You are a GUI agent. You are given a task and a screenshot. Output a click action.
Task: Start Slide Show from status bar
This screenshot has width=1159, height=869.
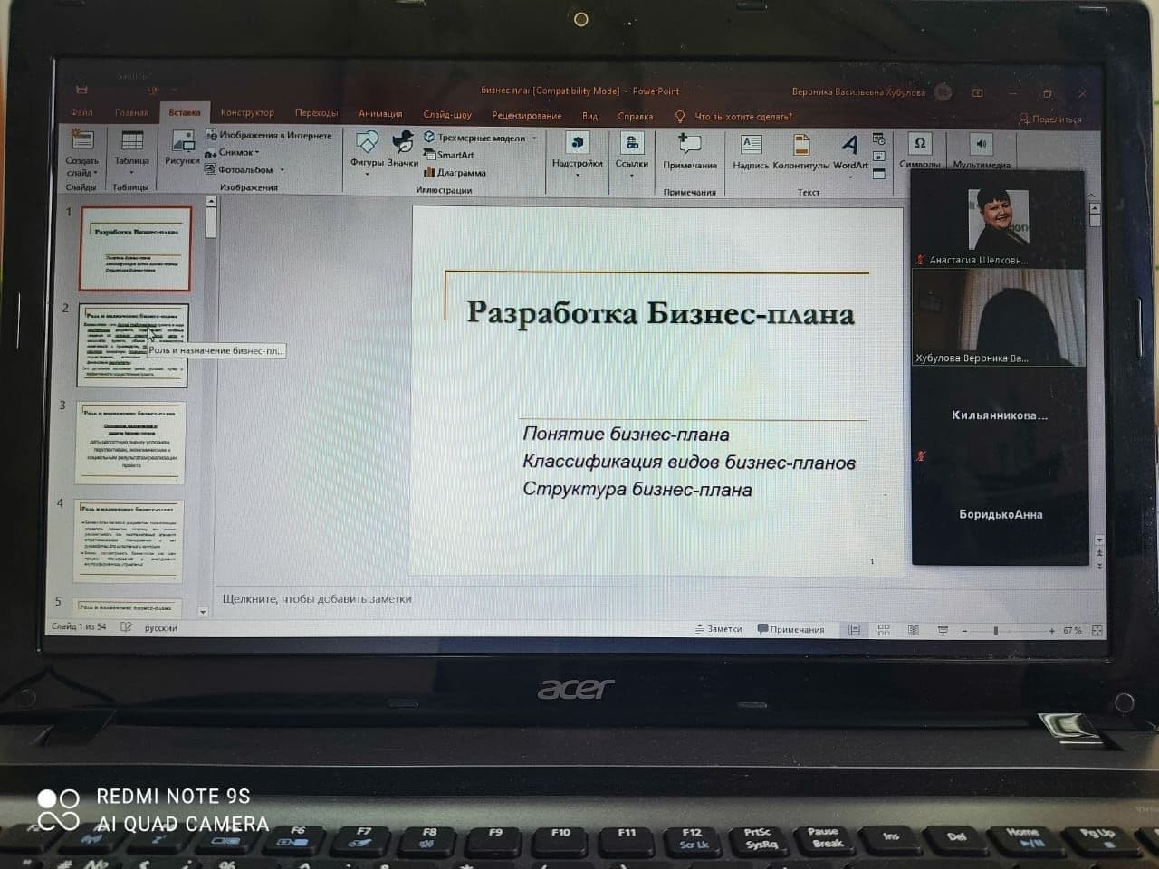tap(943, 630)
